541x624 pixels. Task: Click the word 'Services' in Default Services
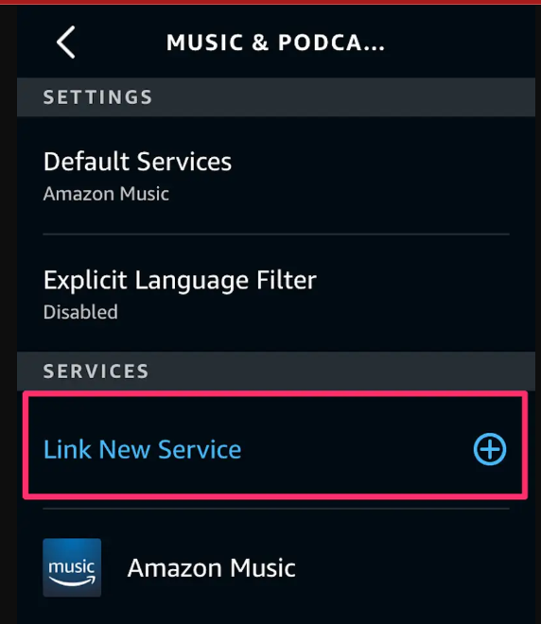tap(184, 162)
